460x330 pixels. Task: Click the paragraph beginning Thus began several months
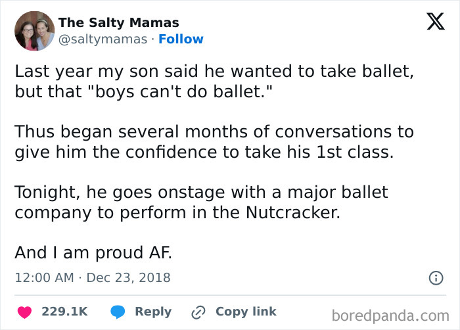click(x=214, y=141)
